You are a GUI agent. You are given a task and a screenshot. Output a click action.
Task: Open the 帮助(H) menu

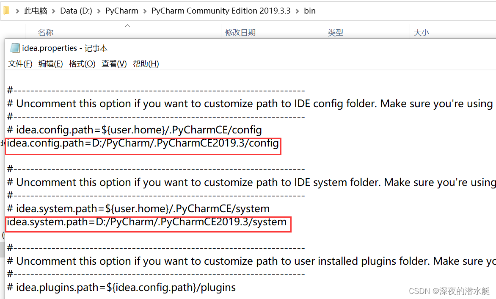pos(146,64)
